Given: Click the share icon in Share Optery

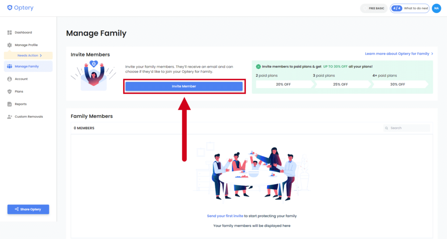Looking at the screenshot, I should 17,209.
